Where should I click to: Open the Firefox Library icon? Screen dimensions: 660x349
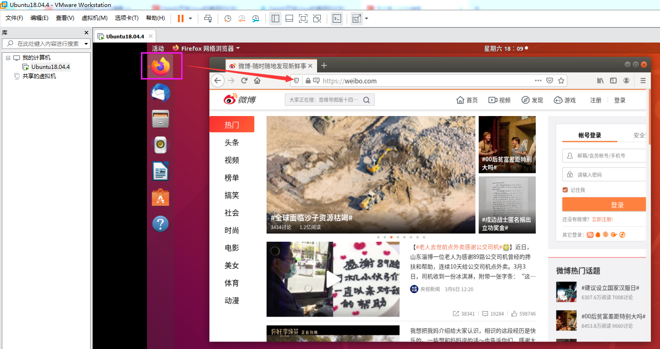coord(600,80)
